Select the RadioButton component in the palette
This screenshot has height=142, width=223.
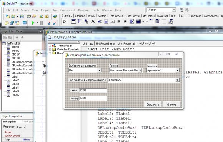[x=125, y=21]
